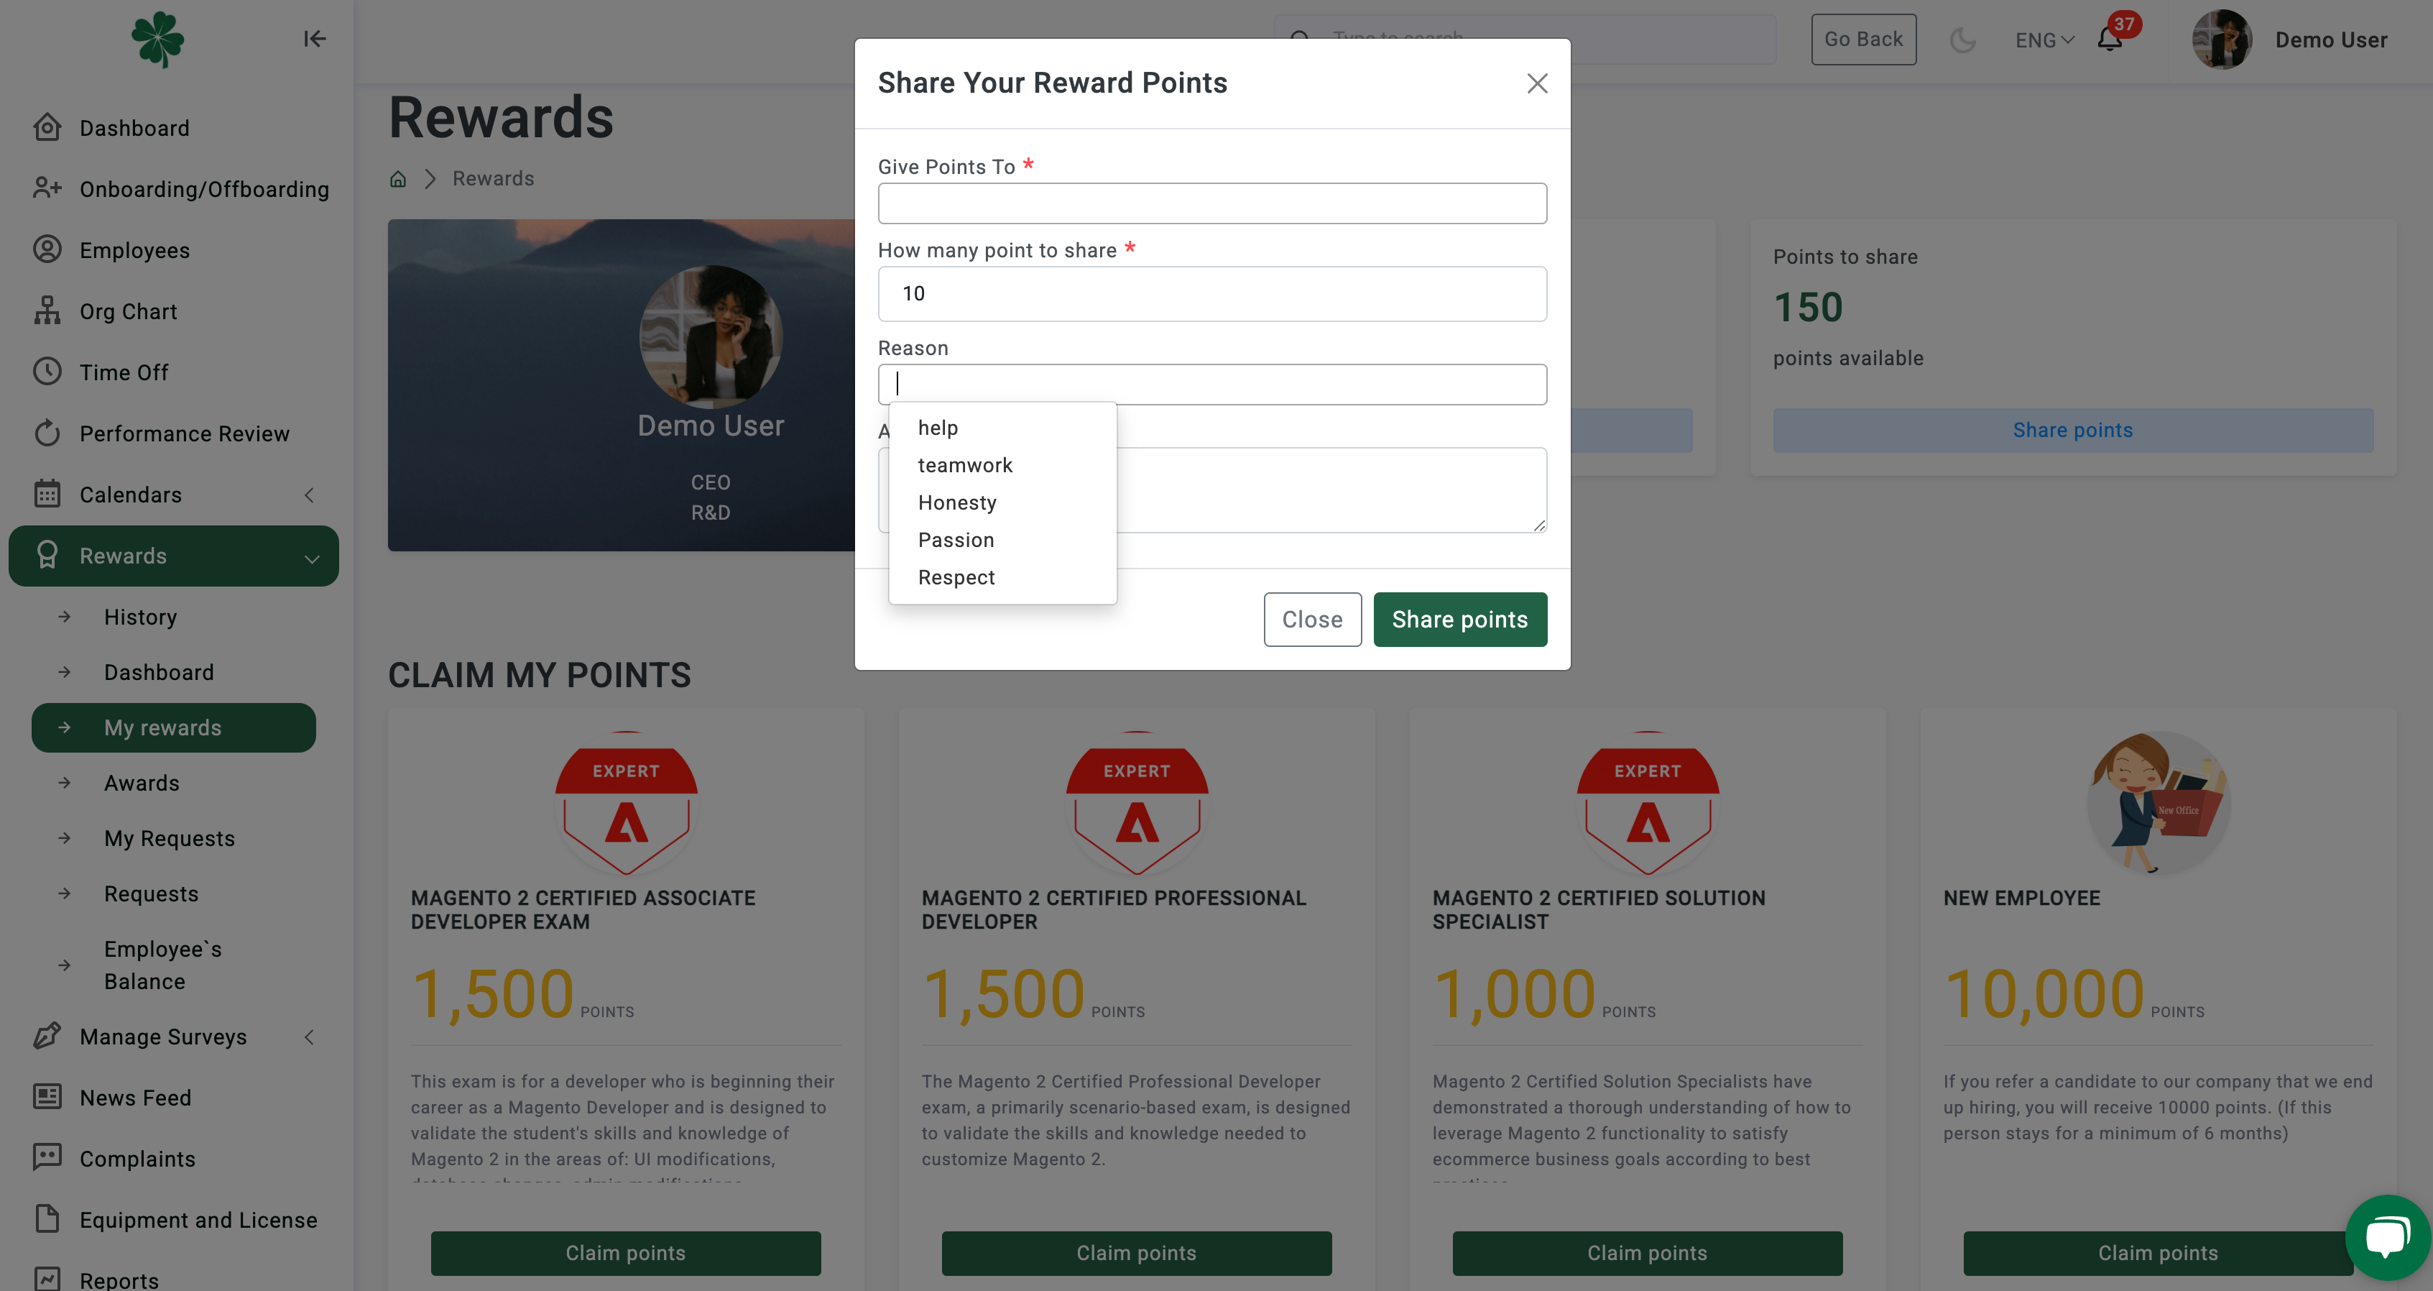Open the Org Chart sidebar item
Viewport: 2433px width, 1291px height.
(129, 311)
